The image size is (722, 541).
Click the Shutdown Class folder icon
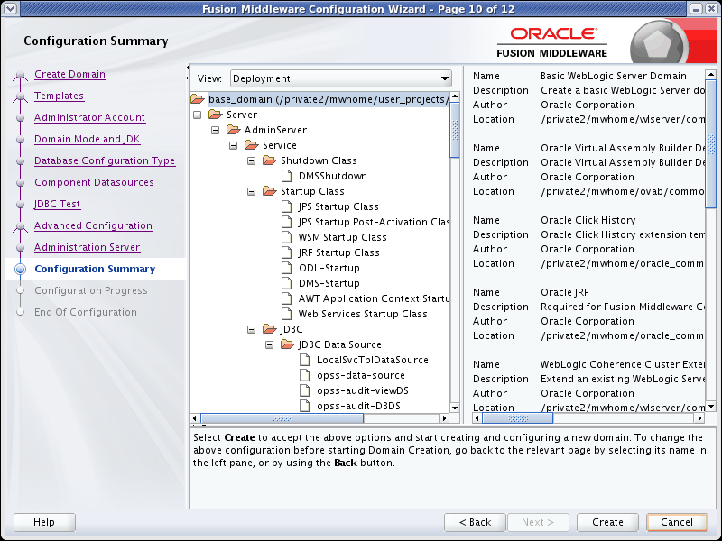[269, 160]
